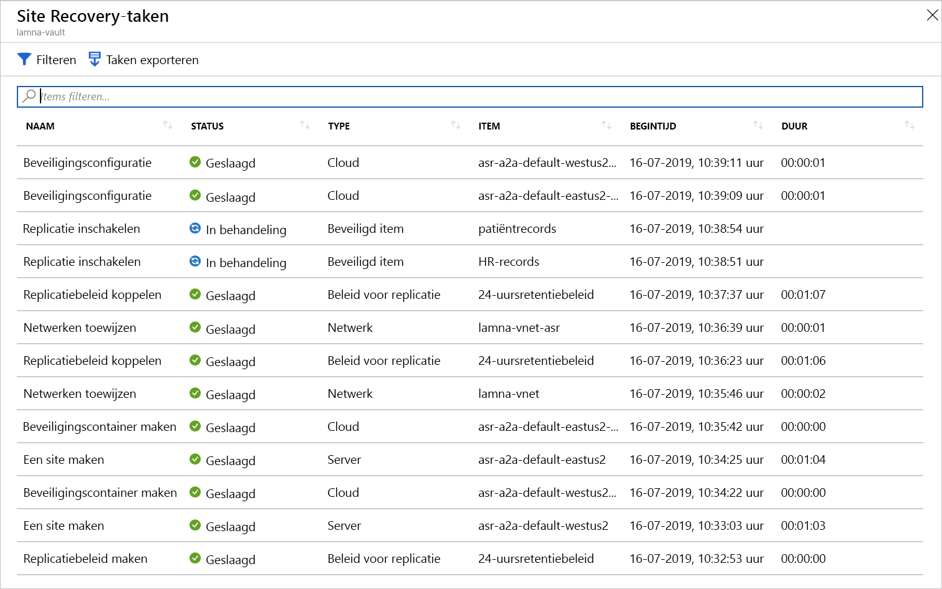Click in-progress status icon for patiëntrecords
Image resolution: width=942 pixels, height=589 pixels.
[195, 228]
